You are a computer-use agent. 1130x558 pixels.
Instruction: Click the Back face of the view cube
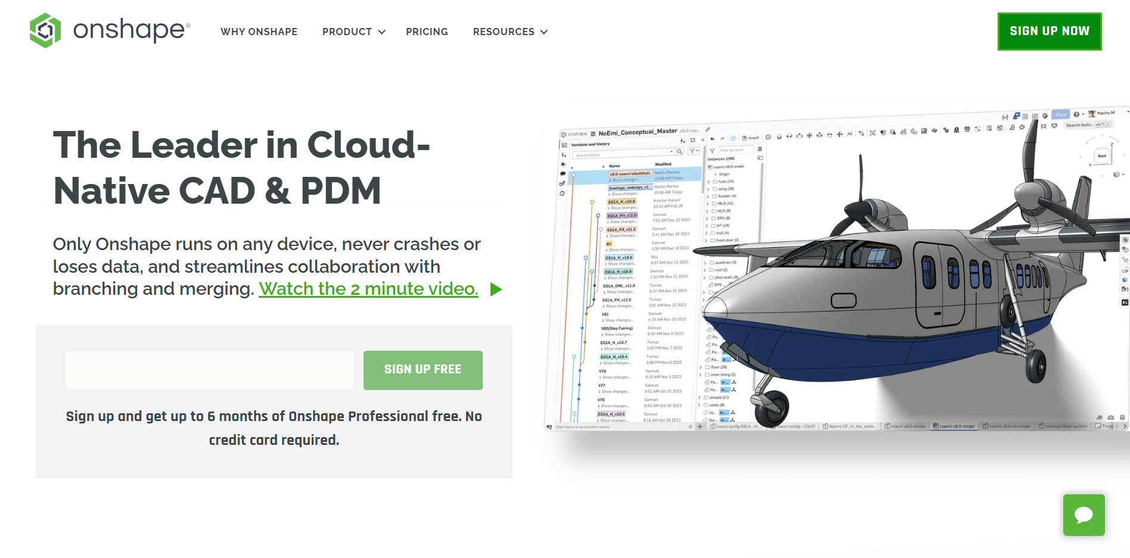[1102, 155]
